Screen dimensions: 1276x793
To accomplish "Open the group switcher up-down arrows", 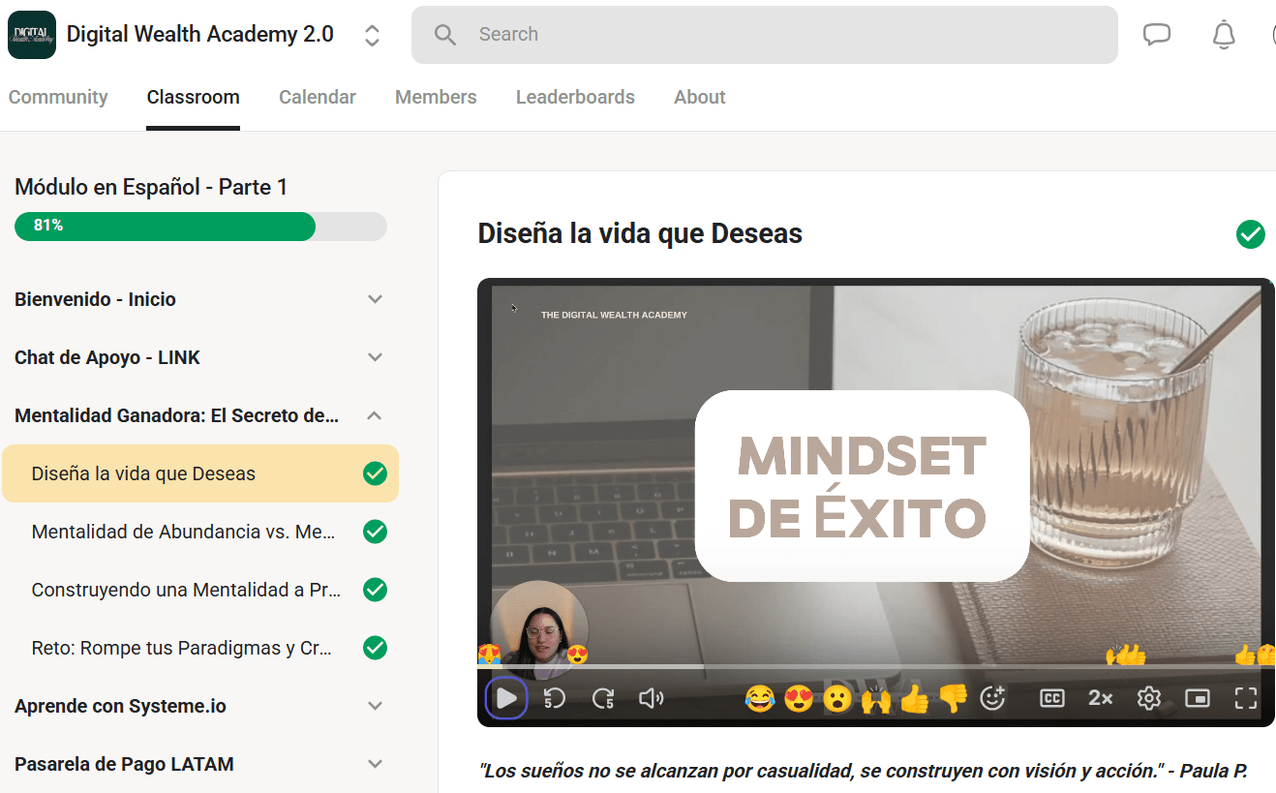I will coord(372,36).
